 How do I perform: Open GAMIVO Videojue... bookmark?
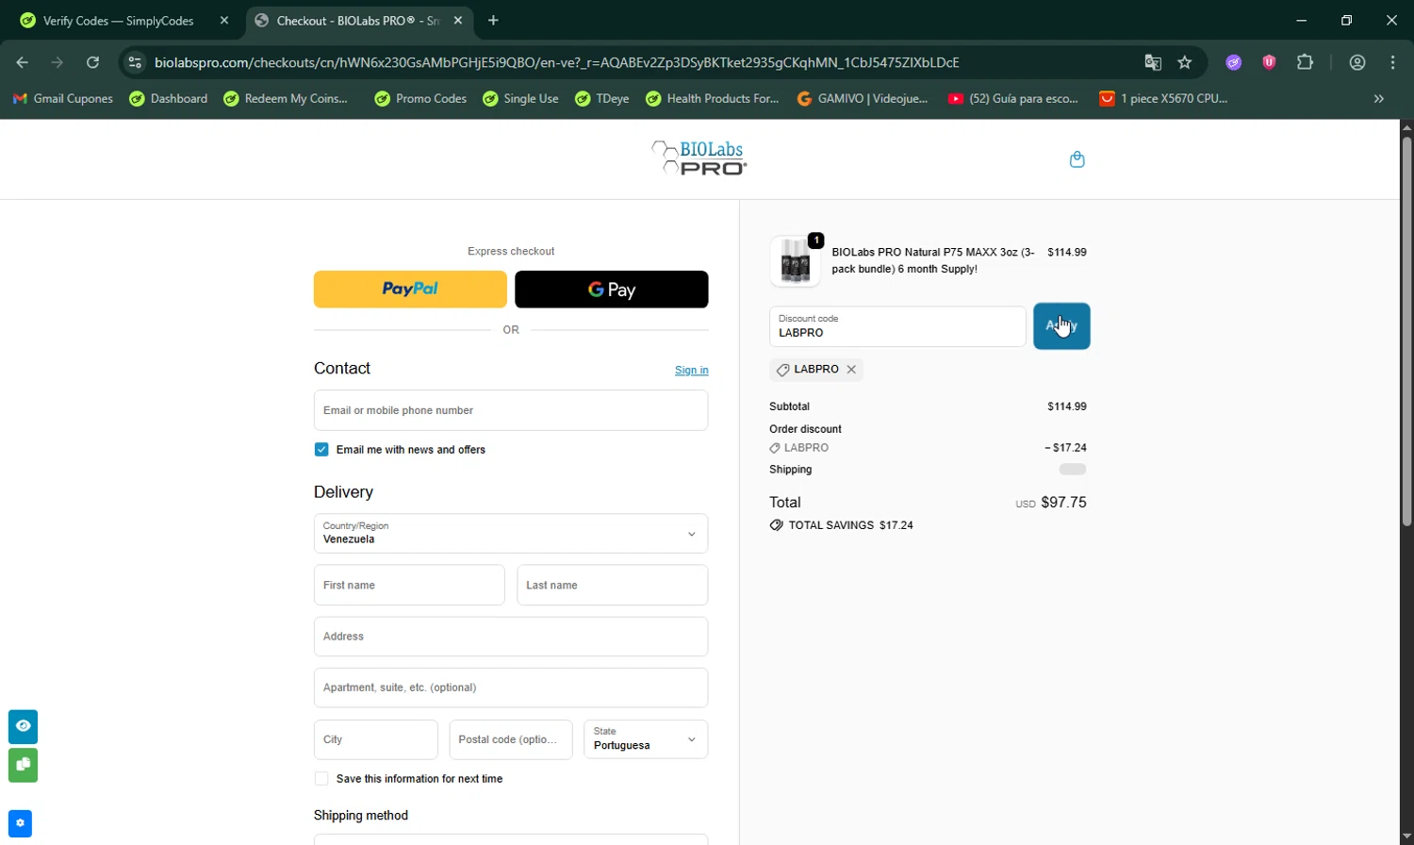(x=863, y=98)
